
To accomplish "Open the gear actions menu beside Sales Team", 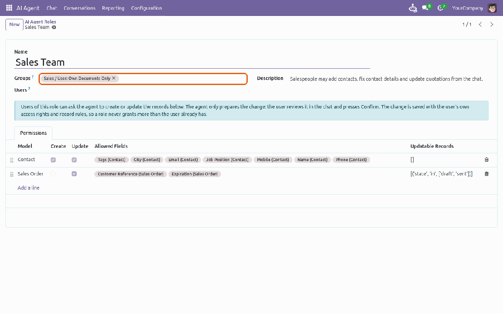I will coord(54,27).
